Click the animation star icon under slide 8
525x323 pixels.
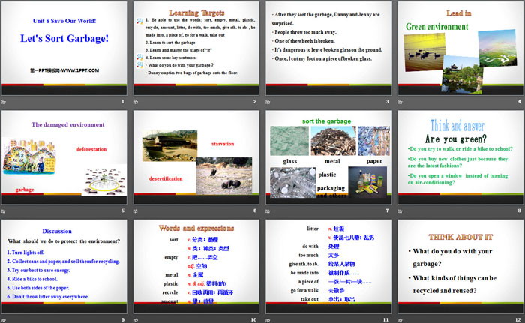pos(400,211)
